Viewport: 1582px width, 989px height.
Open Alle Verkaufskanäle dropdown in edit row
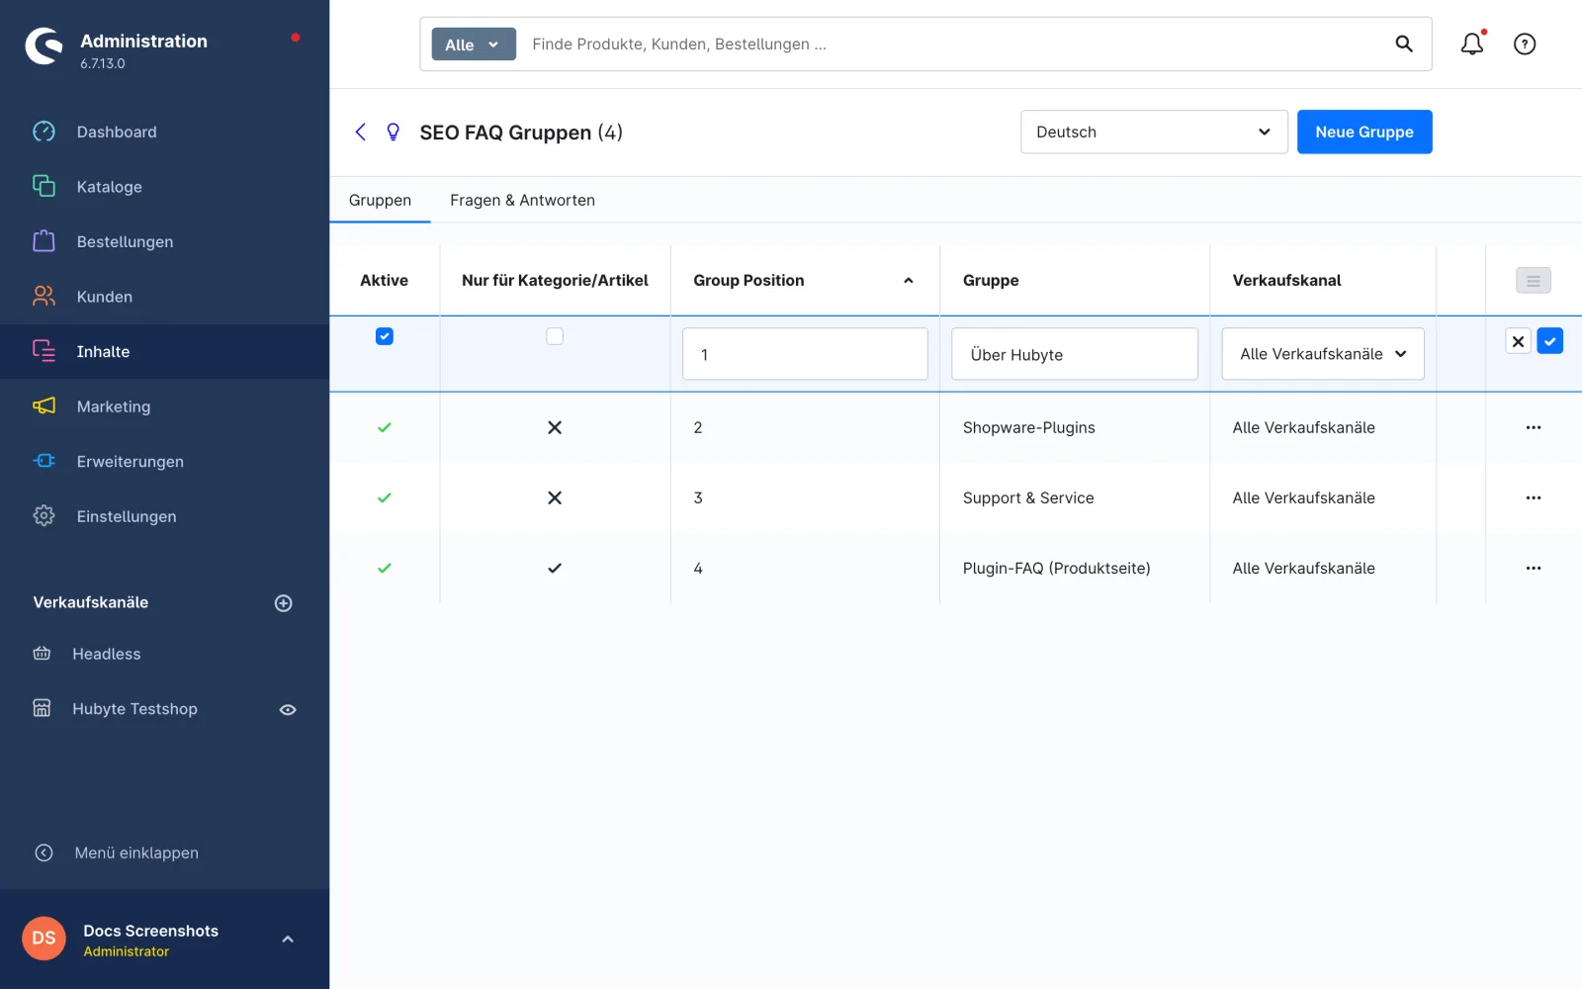1323,354
